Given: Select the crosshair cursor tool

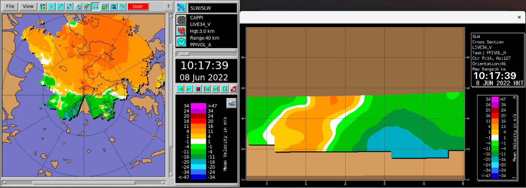Looking at the screenshot, I should coord(52,7).
